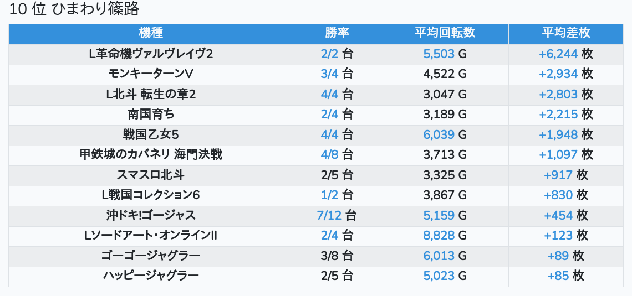Click win rate 4/4 台 for 戦国乙女5

tap(337, 135)
